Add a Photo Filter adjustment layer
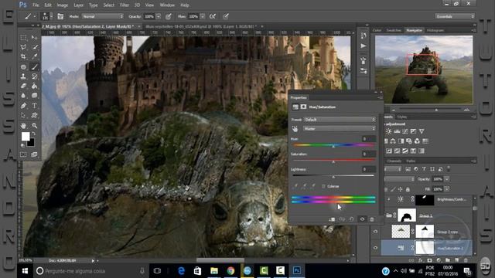Image resolution: width=495 pixels, height=278 pixels. (409, 141)
